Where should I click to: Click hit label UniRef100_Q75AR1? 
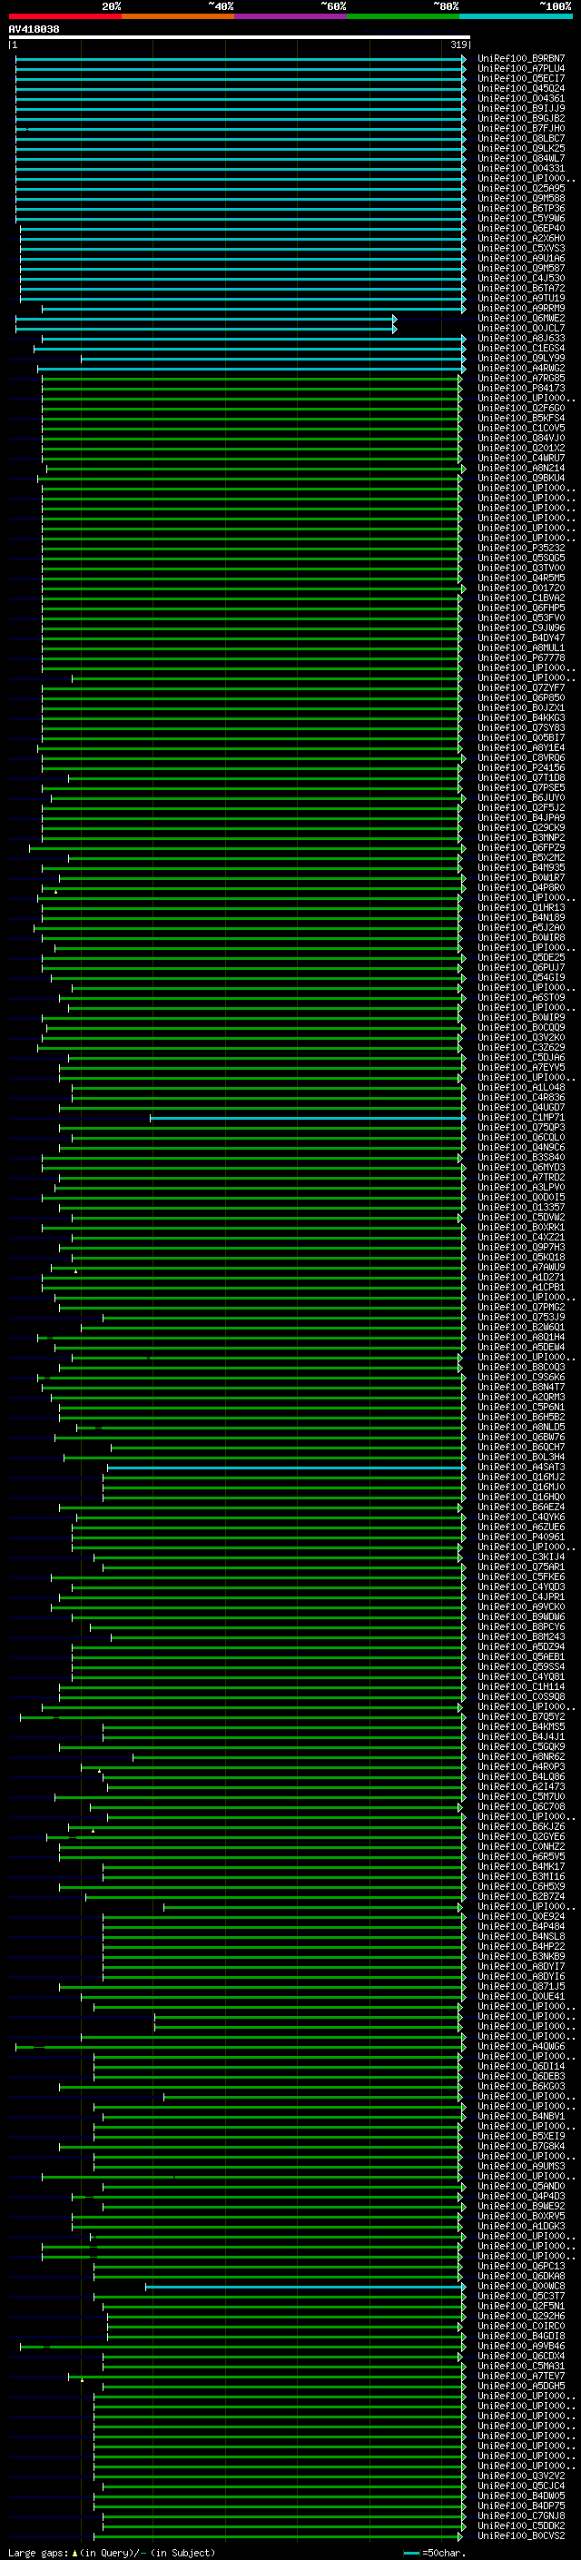(x=520, y=1567)
